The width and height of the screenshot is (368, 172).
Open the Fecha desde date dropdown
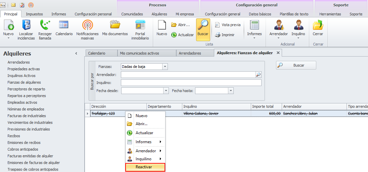tap(166, 91)
